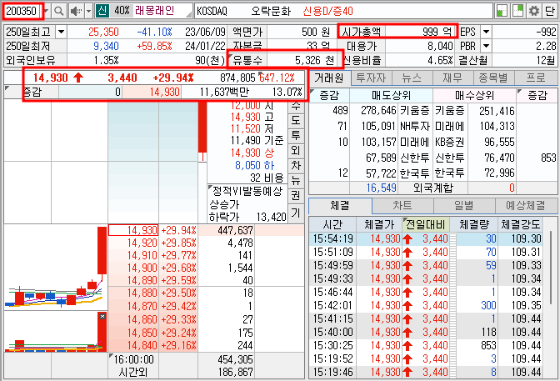Click the 매수상위 column header

(x=474, y=95)
